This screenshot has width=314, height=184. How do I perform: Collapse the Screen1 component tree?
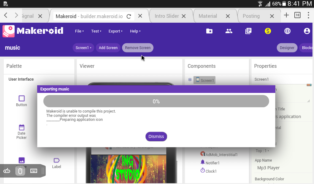tap(190, 80)
